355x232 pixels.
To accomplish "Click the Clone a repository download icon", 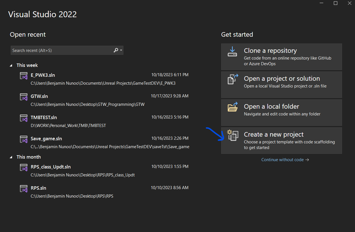I will (232, 52).
